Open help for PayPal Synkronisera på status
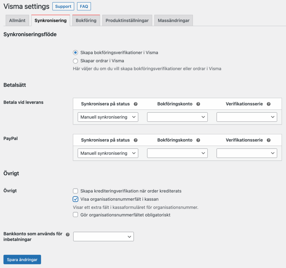The width and height of the screenshot is (286, 268). point(136,140)
